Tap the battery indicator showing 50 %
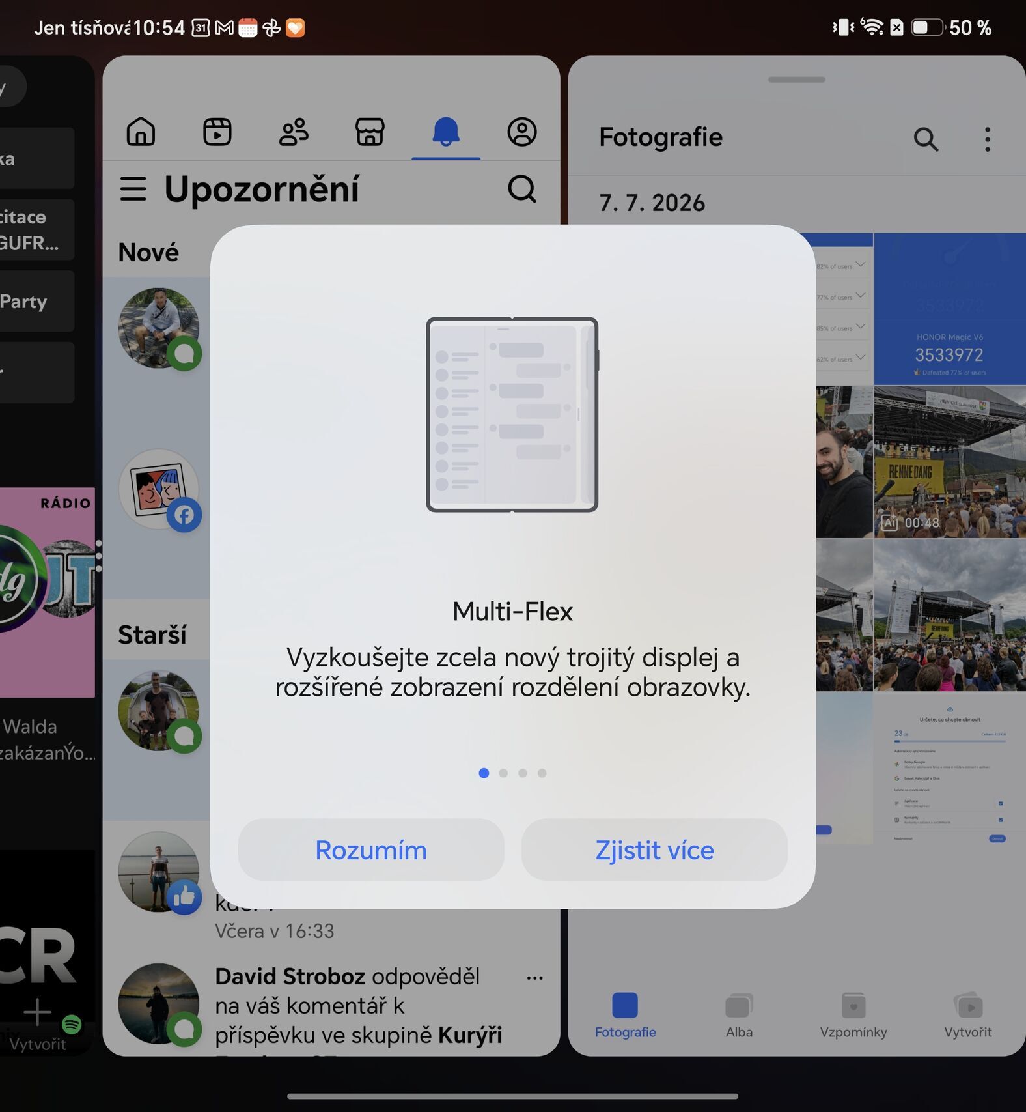The height and width of the screenshot is (1112, 1026). tap(951, 27)
